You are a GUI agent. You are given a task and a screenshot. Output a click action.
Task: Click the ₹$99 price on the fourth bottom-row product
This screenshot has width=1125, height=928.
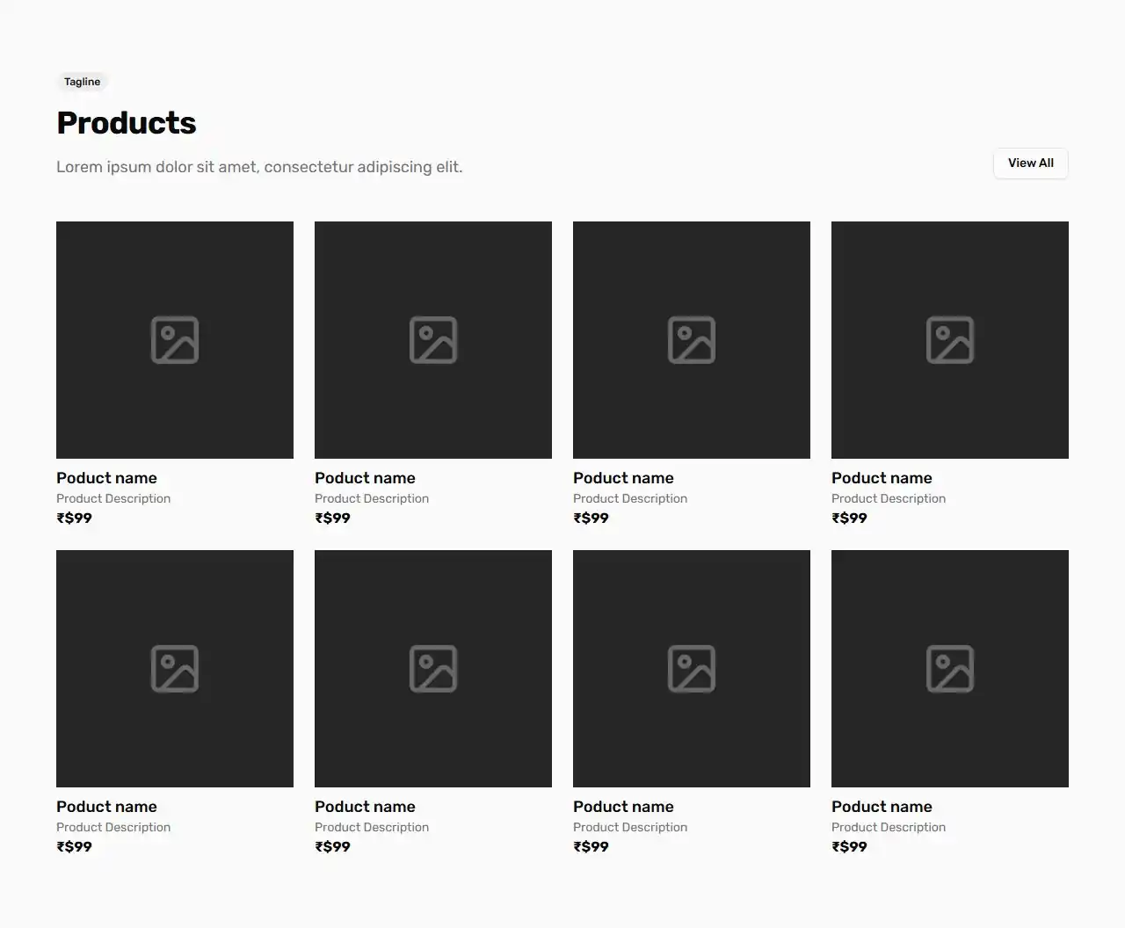[849, 846]
